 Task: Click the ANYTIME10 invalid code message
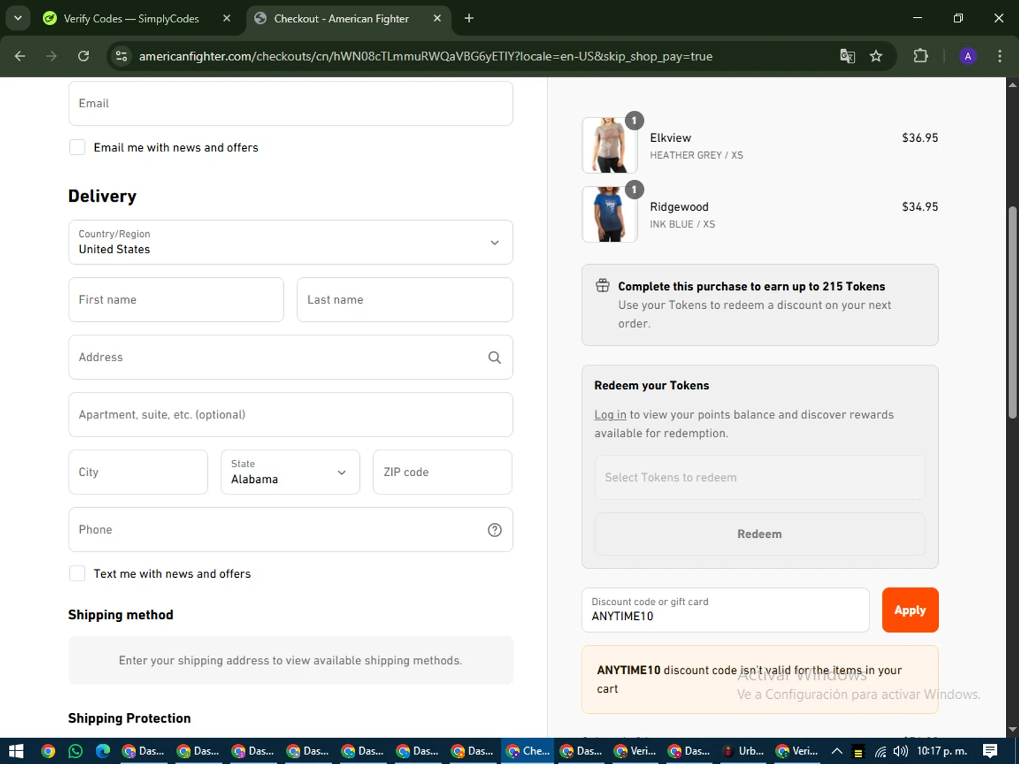[x=759, y=679]
